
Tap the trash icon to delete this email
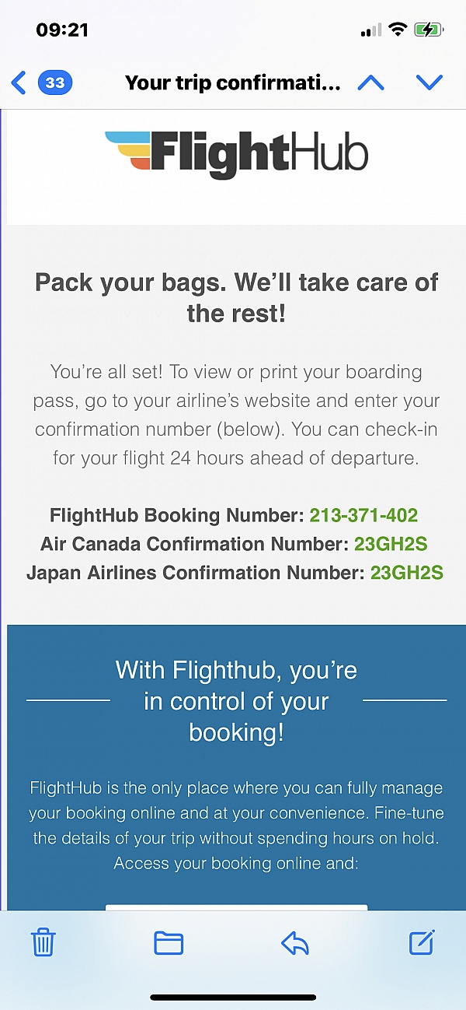pos(43,942)
